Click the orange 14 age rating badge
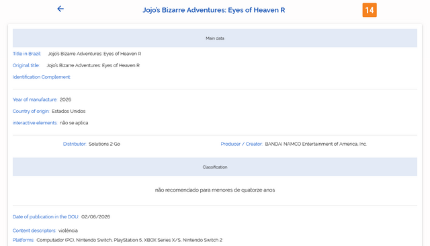430x246 pixels. (x=370, y=10)
